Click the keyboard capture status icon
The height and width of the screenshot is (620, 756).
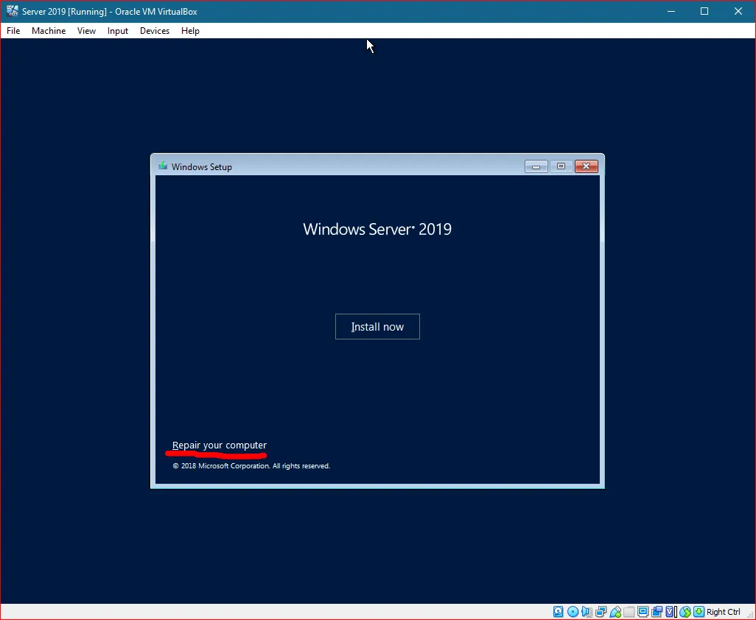pos(699,611)
